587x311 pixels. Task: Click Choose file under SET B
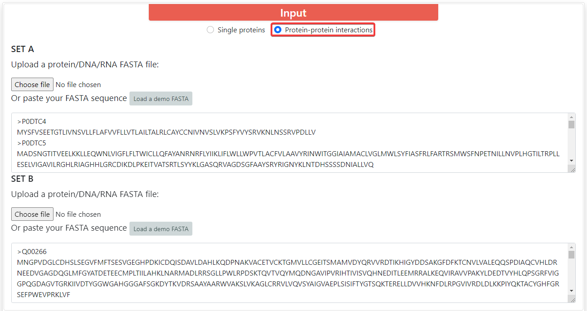click(32, 214)
